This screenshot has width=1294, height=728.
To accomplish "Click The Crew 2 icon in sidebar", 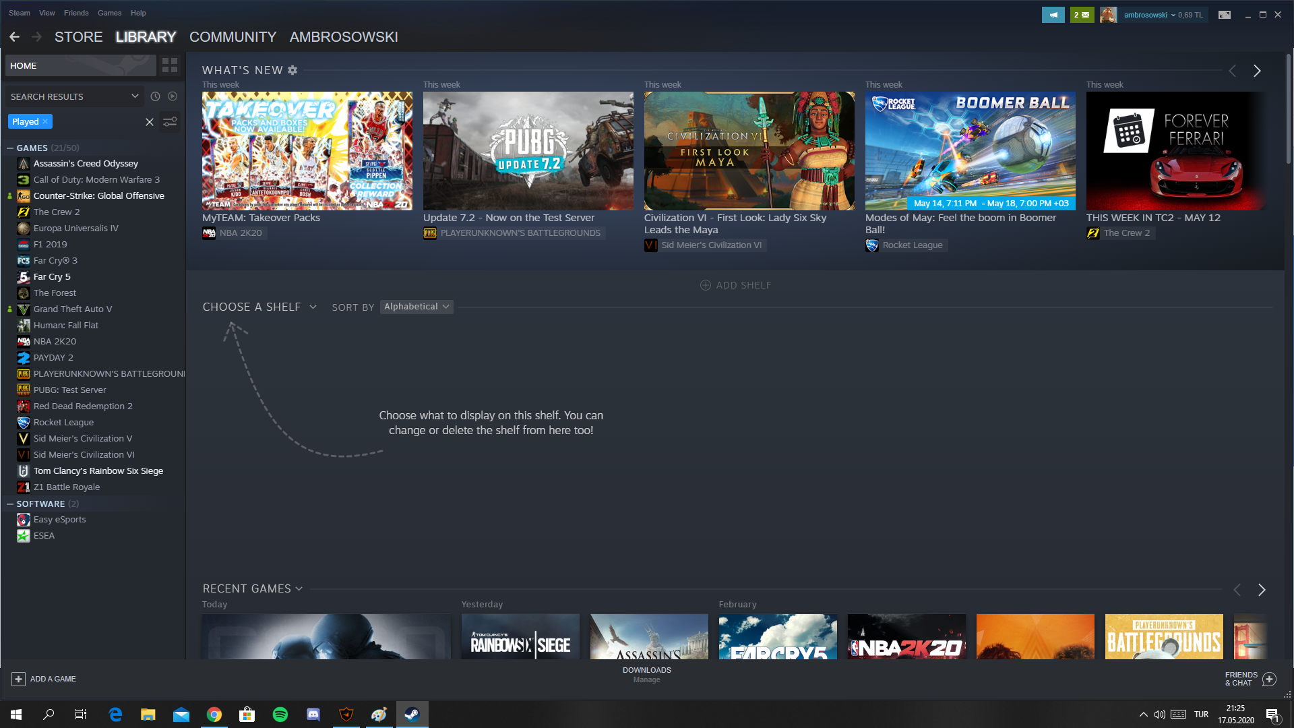I will point(24,212).
